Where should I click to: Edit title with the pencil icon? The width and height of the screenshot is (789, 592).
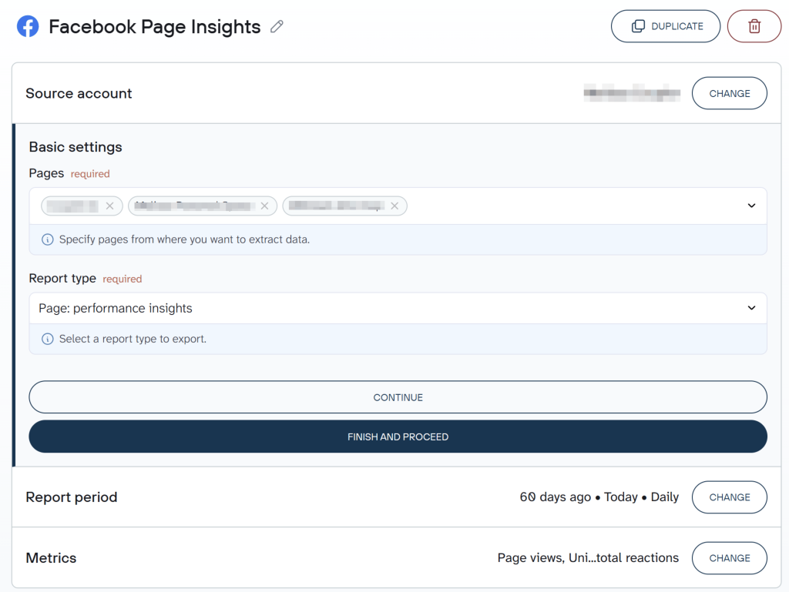[x=277, y=26]
